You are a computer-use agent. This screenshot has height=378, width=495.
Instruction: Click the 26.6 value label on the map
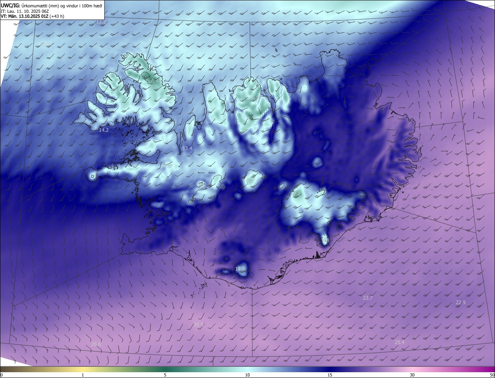(x=96, y=344)
